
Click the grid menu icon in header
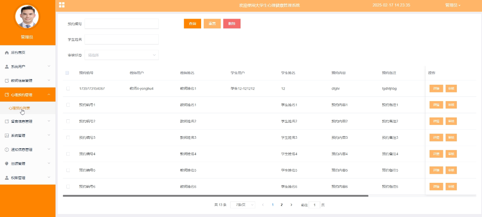click(x=62, y=5)
